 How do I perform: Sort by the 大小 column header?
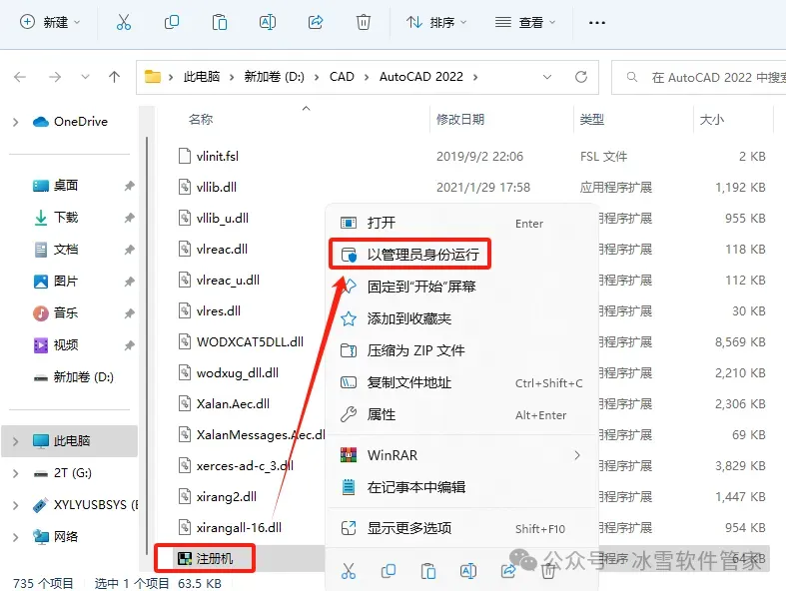click(712, 120)
